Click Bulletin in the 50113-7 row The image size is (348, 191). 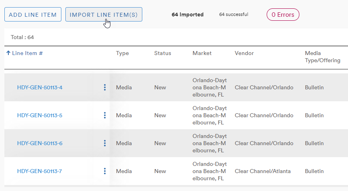(x=314, y=171)
